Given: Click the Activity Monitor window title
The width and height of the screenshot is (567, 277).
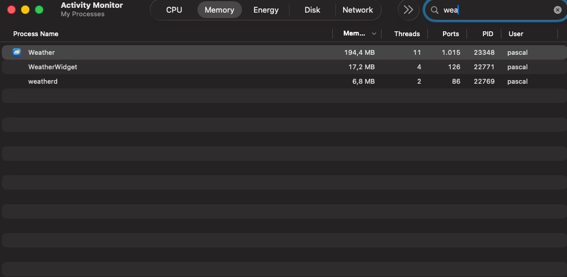Looking at the screenshot, I should pos(92,5).
